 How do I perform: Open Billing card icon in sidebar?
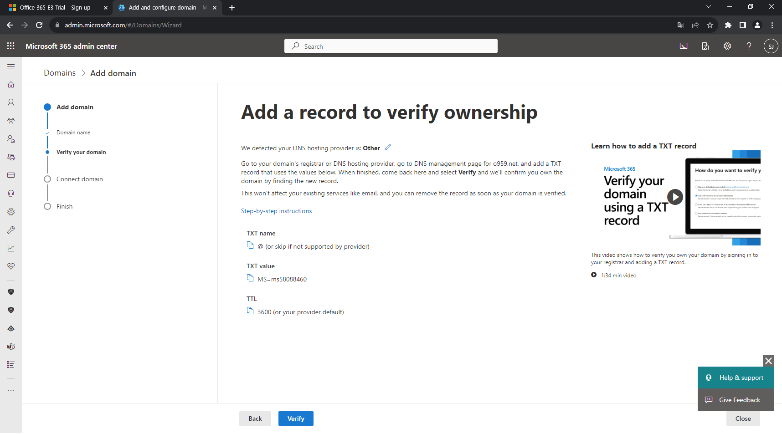pos(11,175)
